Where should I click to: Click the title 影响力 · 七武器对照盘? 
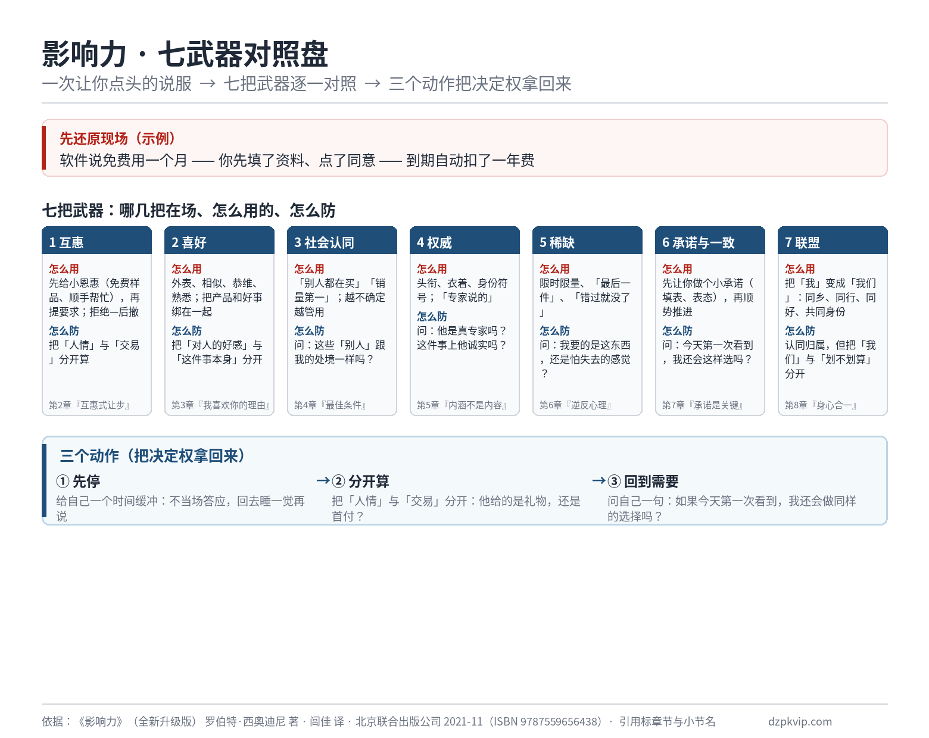click(185, 54)
